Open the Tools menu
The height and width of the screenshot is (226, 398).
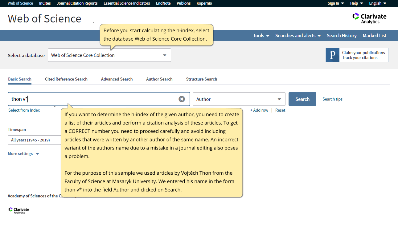261,35
